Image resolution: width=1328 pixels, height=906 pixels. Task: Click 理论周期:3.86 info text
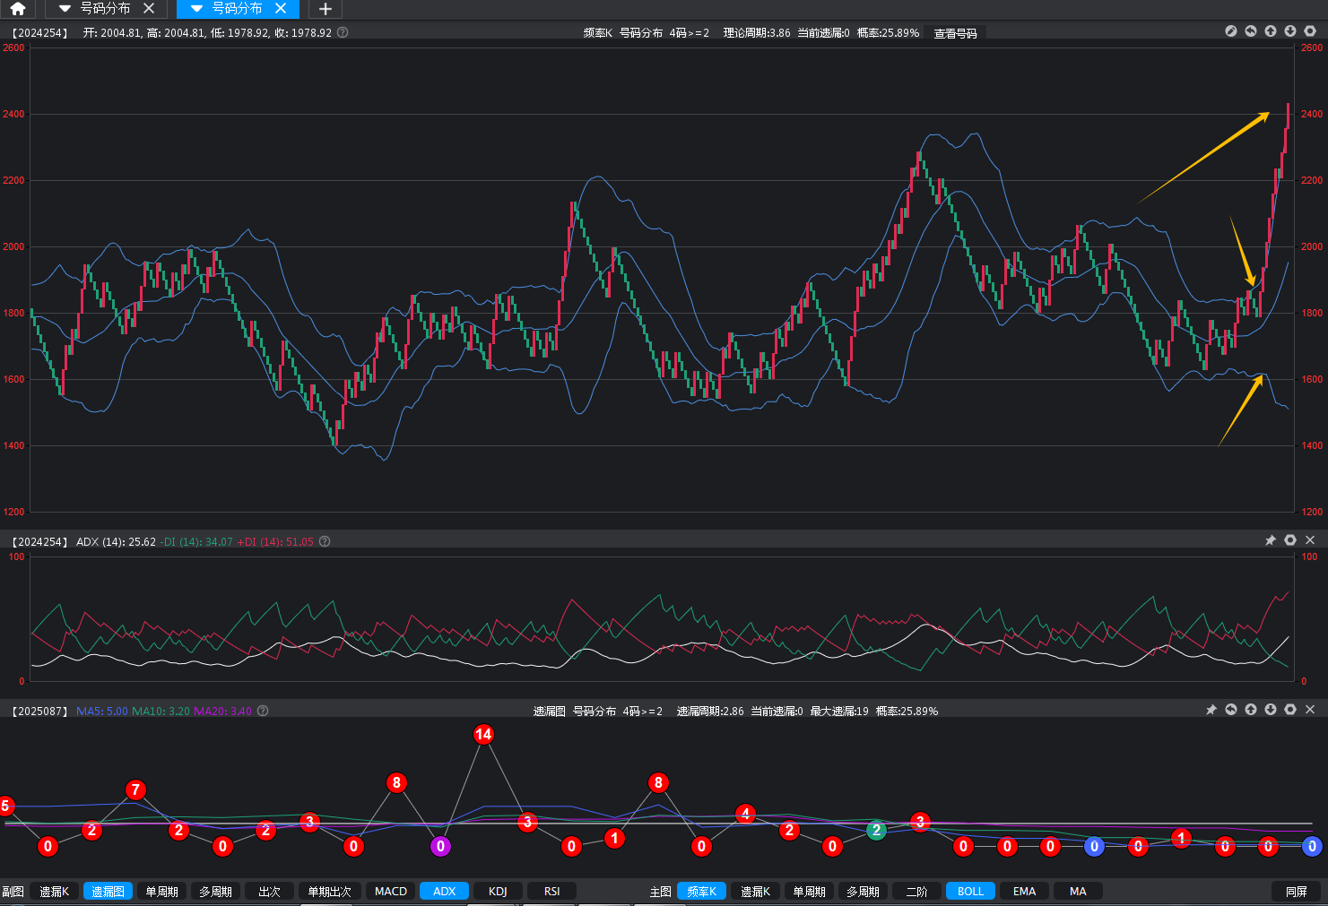click(757, 33)
